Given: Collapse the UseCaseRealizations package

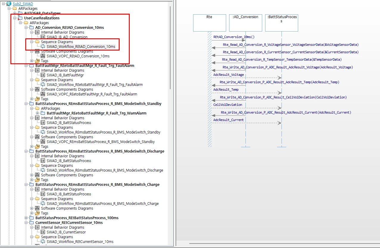Looking at the screenshot, I should [15, 18].
